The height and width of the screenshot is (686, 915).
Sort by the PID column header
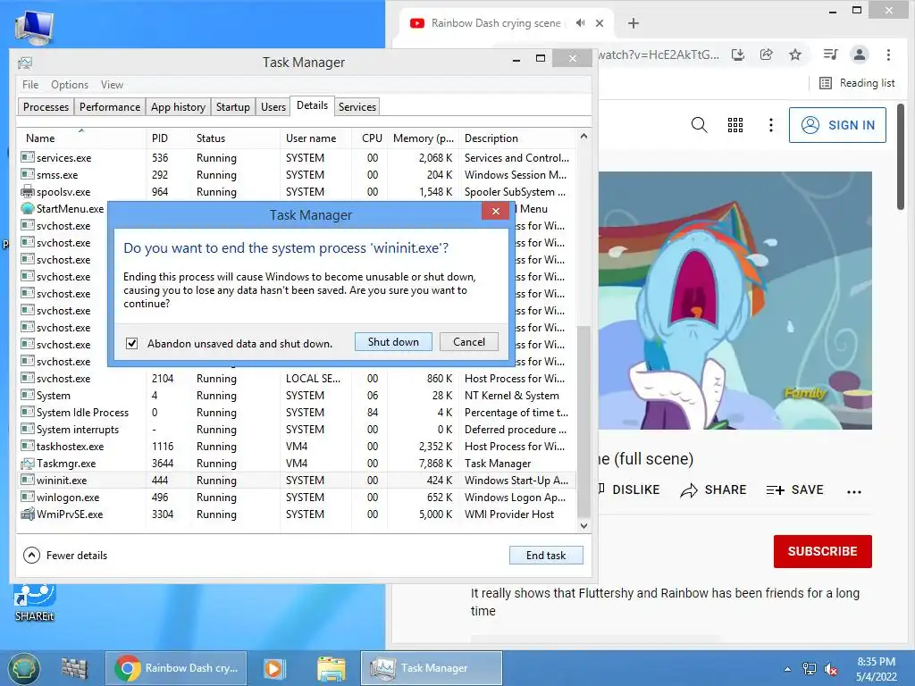pyautogui.click(x=168, y=138)
